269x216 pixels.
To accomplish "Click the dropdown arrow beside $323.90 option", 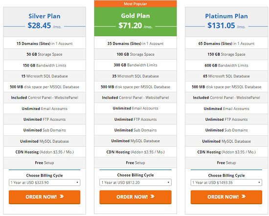I will (x=77, y=182).
